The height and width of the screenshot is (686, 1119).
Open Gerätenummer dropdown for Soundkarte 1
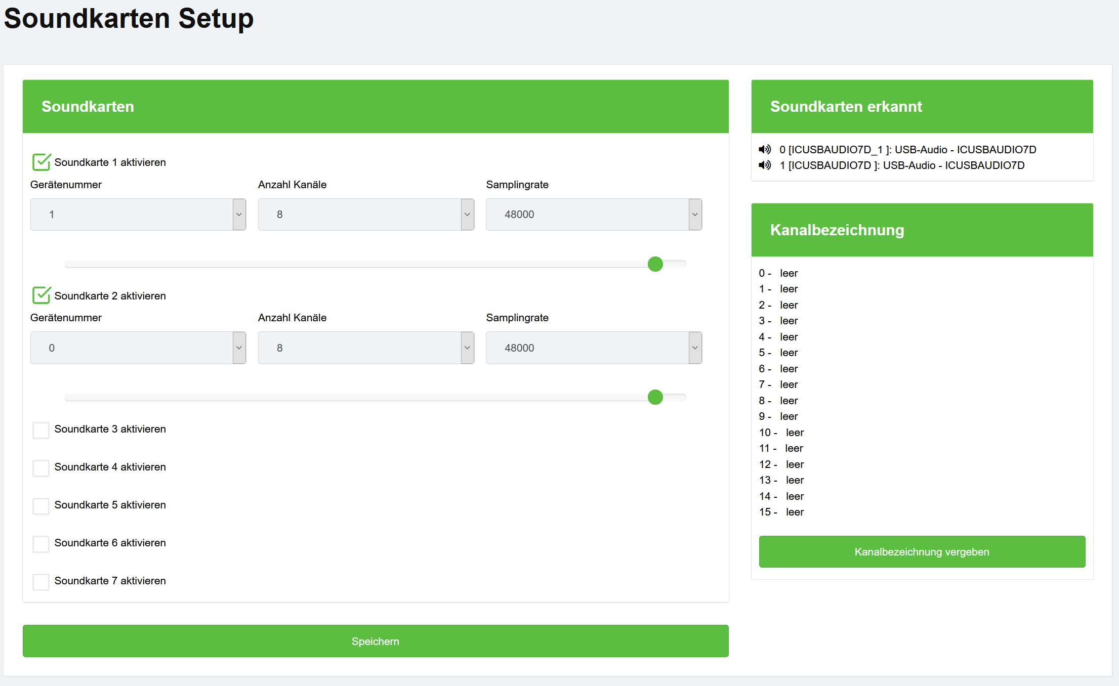(138, 215)
